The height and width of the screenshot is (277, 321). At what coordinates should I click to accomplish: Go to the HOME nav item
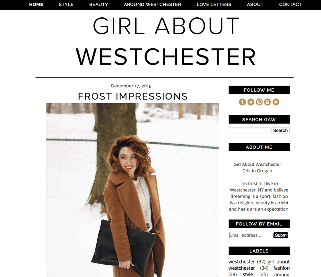tap(36, 4)
